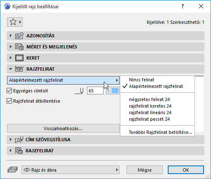Expand the KERET section
Viewport: 211px width, 179px height.
pyautogui.click(x=11, y=58)
